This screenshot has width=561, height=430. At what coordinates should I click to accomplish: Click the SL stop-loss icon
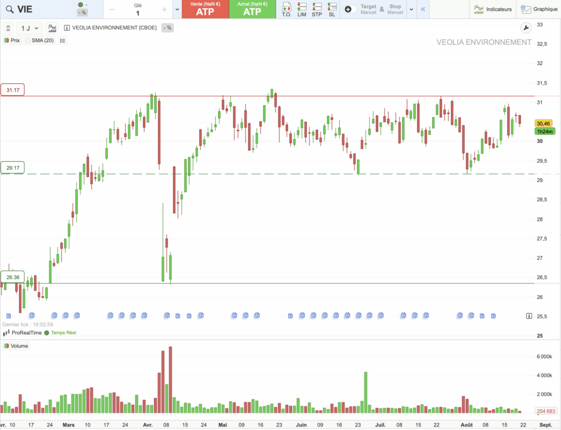[x=331, y=8]
